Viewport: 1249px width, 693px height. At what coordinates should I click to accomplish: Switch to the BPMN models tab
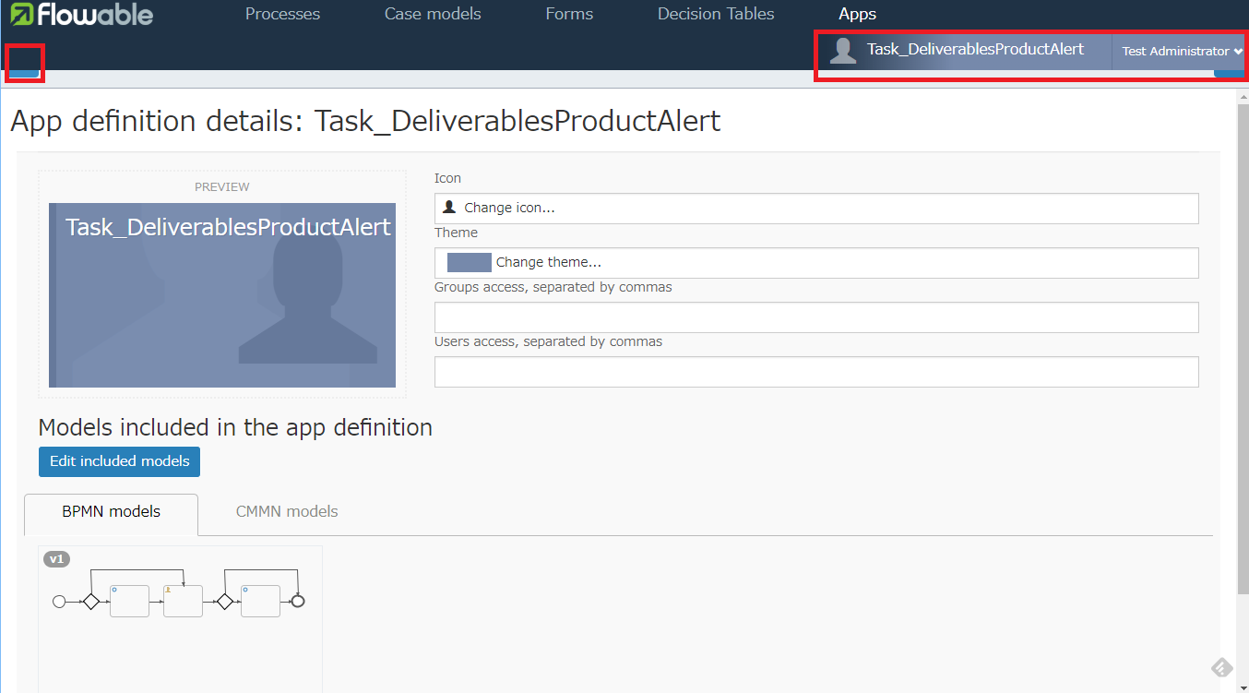point(111,512)
